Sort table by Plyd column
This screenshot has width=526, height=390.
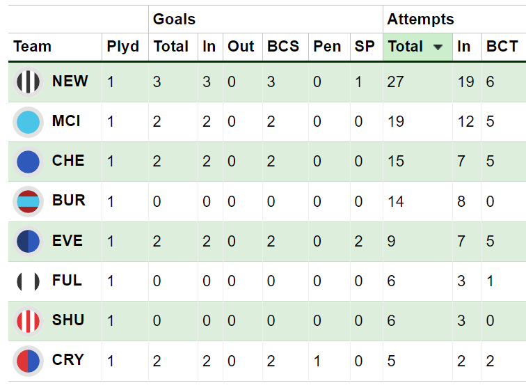click(x=123, y=47)
